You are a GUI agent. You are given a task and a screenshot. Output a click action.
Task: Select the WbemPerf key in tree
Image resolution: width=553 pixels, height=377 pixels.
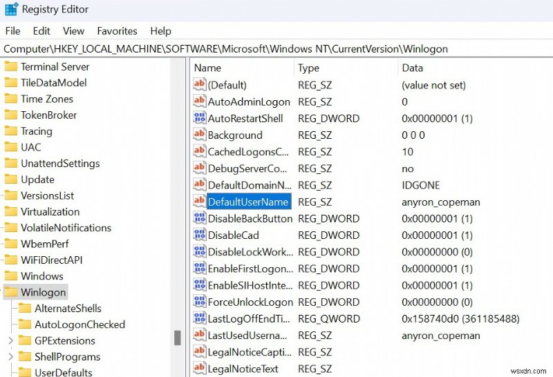[44, 244]
